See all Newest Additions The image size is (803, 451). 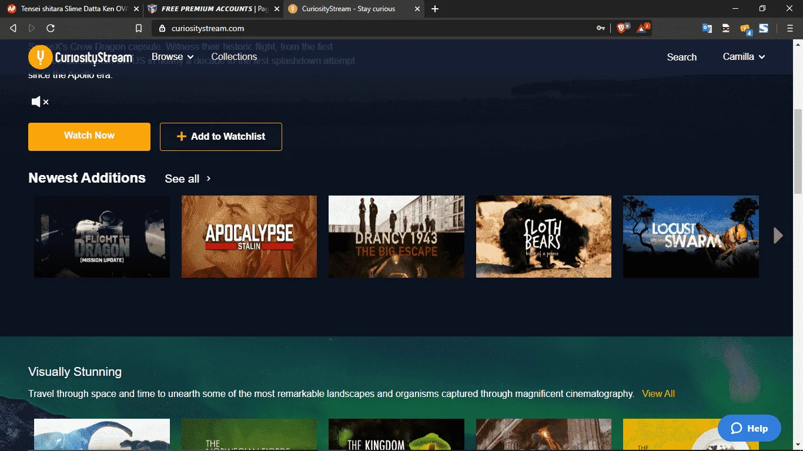(188, 179)
